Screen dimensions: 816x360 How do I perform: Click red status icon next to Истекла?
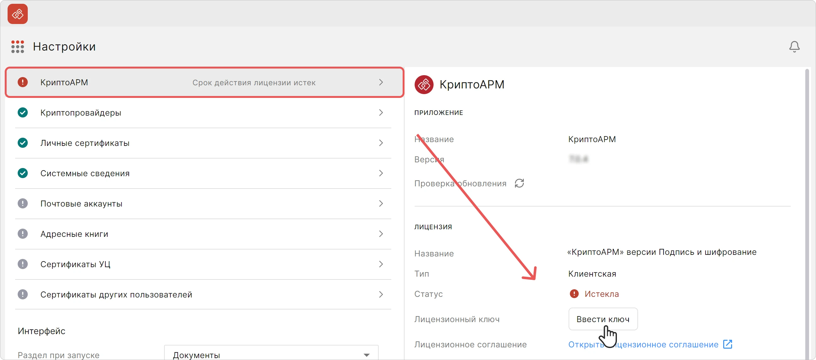[x=574, y=294]
